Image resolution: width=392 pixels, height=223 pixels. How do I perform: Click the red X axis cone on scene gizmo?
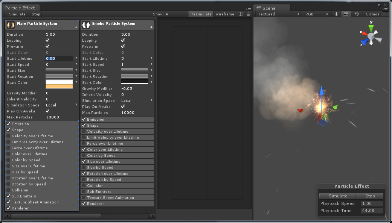365,33
